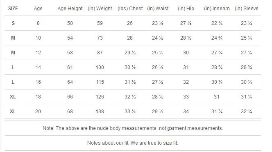The width and height of the screenshot is (272, 152).
Task: Click the weight value 138
Action: click(x=100, y=112)
